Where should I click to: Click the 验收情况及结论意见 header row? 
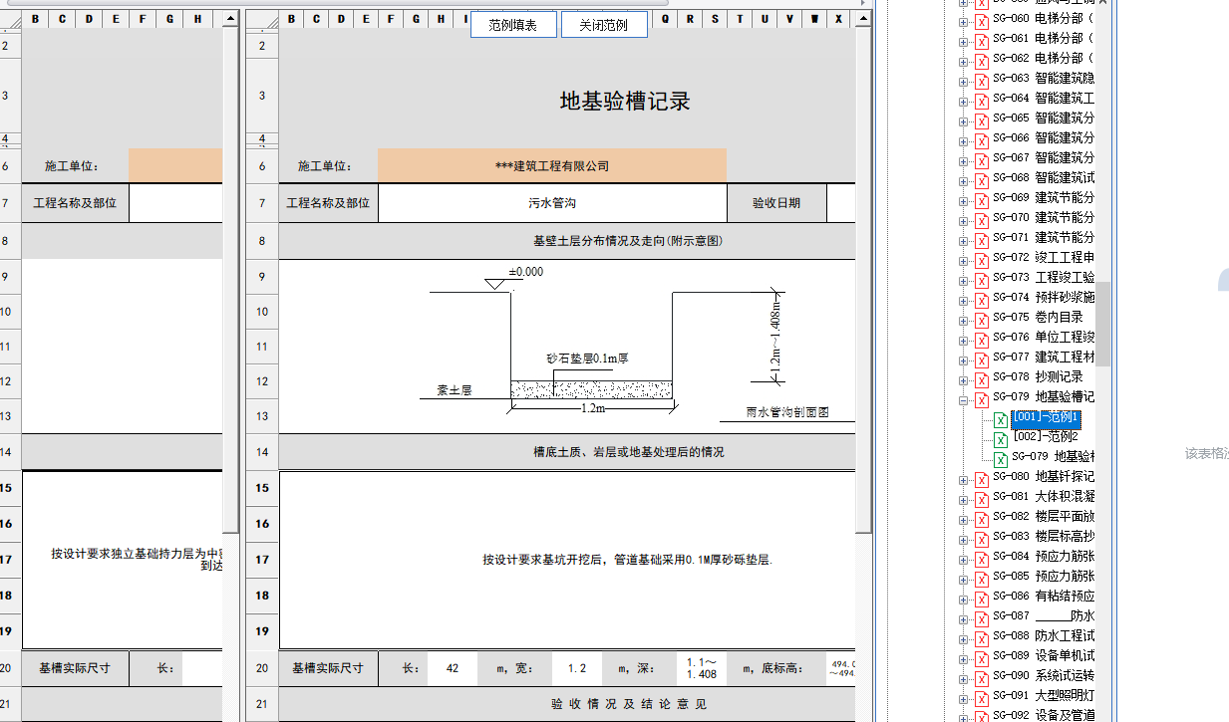point(628,704)
